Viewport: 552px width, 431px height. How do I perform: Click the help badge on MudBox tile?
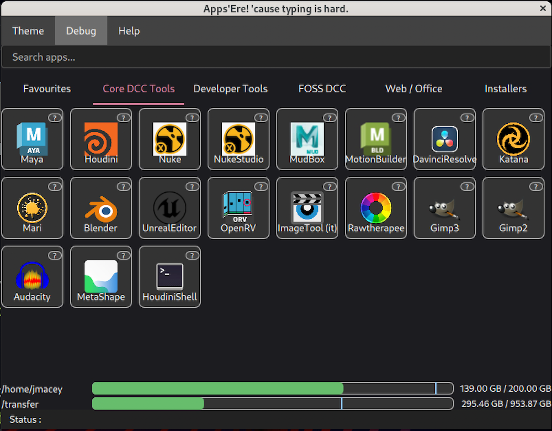tap(330, 118)
